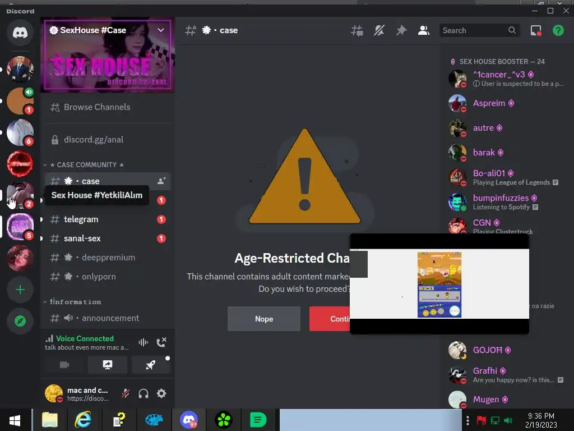The height and width of the screenshot is (431, 574).
Task: Select server icon with 6 notification badge
Action: 20,132
